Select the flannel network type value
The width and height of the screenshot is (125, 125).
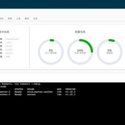coord(9,46)
